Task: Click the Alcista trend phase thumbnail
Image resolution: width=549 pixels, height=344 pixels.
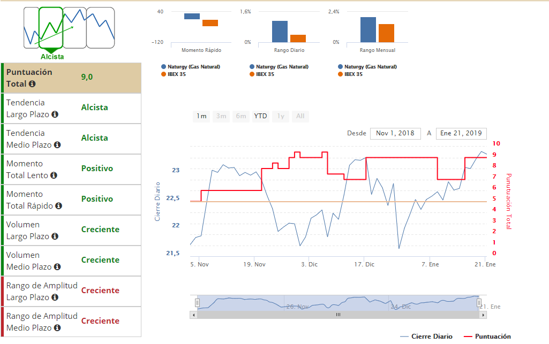Action: (51, 28)
